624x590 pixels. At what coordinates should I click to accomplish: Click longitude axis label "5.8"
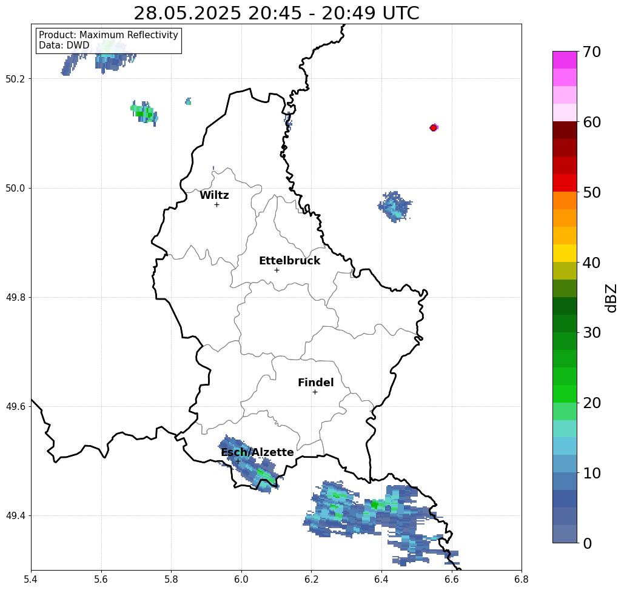[171, 579]
